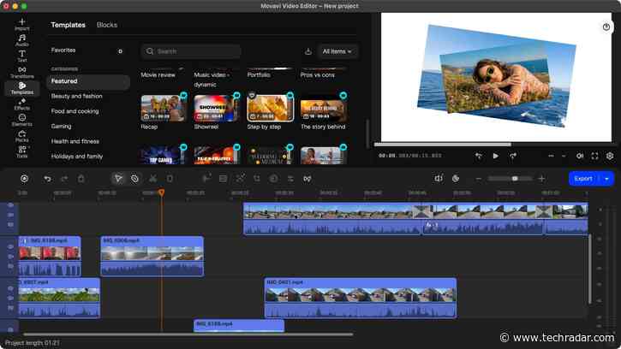The width and height of the screenshot is (621, 349).
Task: Toggle visibility eye on bottom track
Action: [x=10, y=329]
